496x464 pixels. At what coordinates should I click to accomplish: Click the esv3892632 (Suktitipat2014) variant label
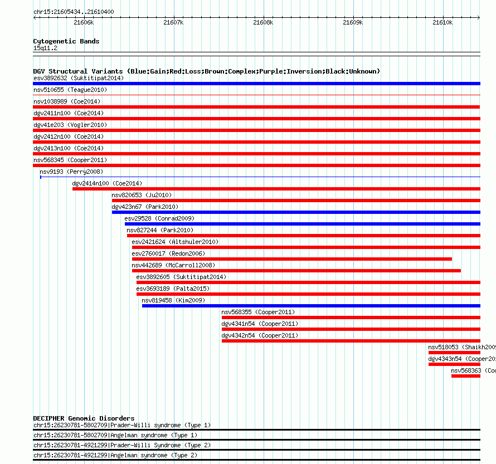click(79, 78)
